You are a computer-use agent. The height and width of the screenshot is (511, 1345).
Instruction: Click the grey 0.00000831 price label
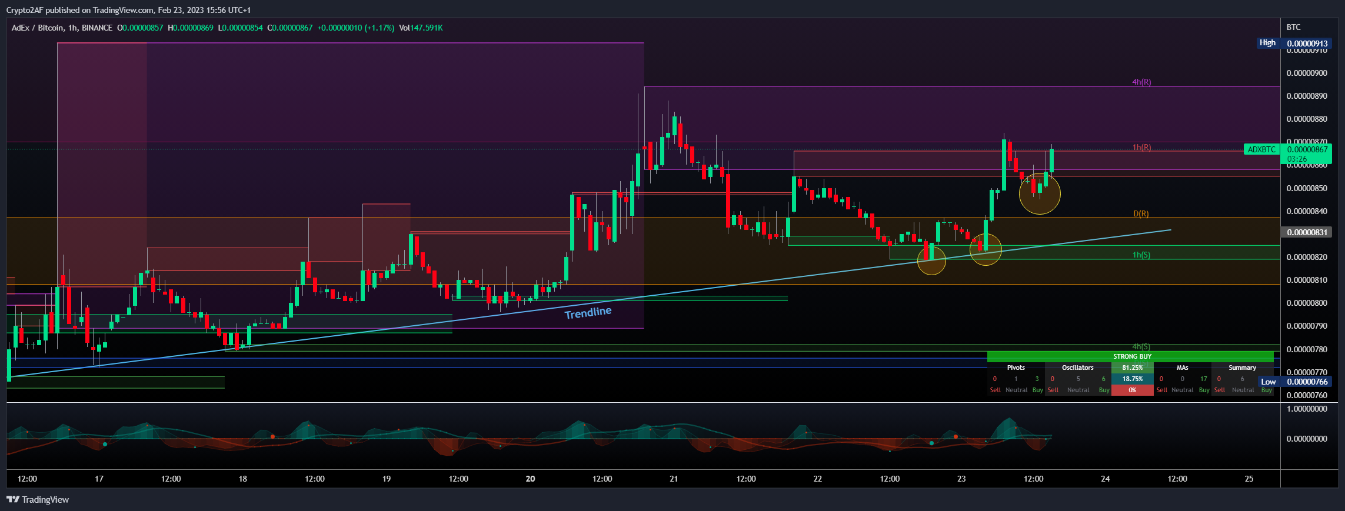click(x=1307, y=232)
